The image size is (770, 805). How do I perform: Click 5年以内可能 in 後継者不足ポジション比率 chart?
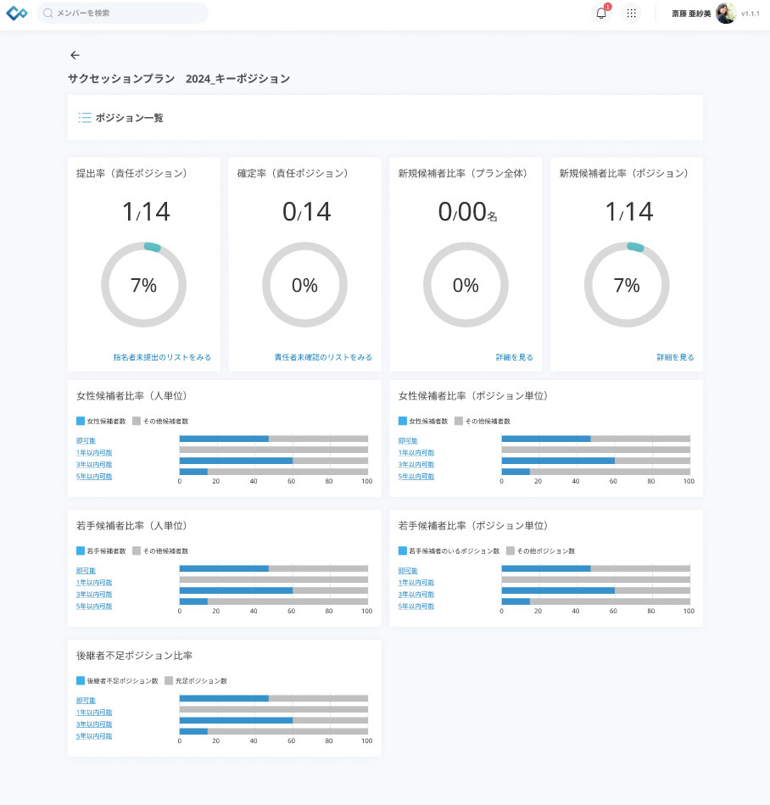tap(94, 735)
